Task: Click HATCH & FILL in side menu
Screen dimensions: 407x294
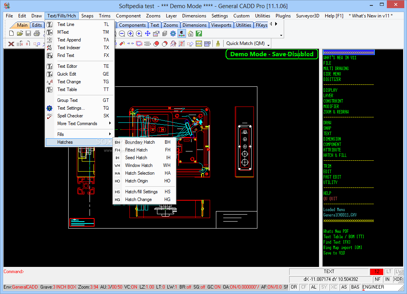Action: [x=335, y=155]
